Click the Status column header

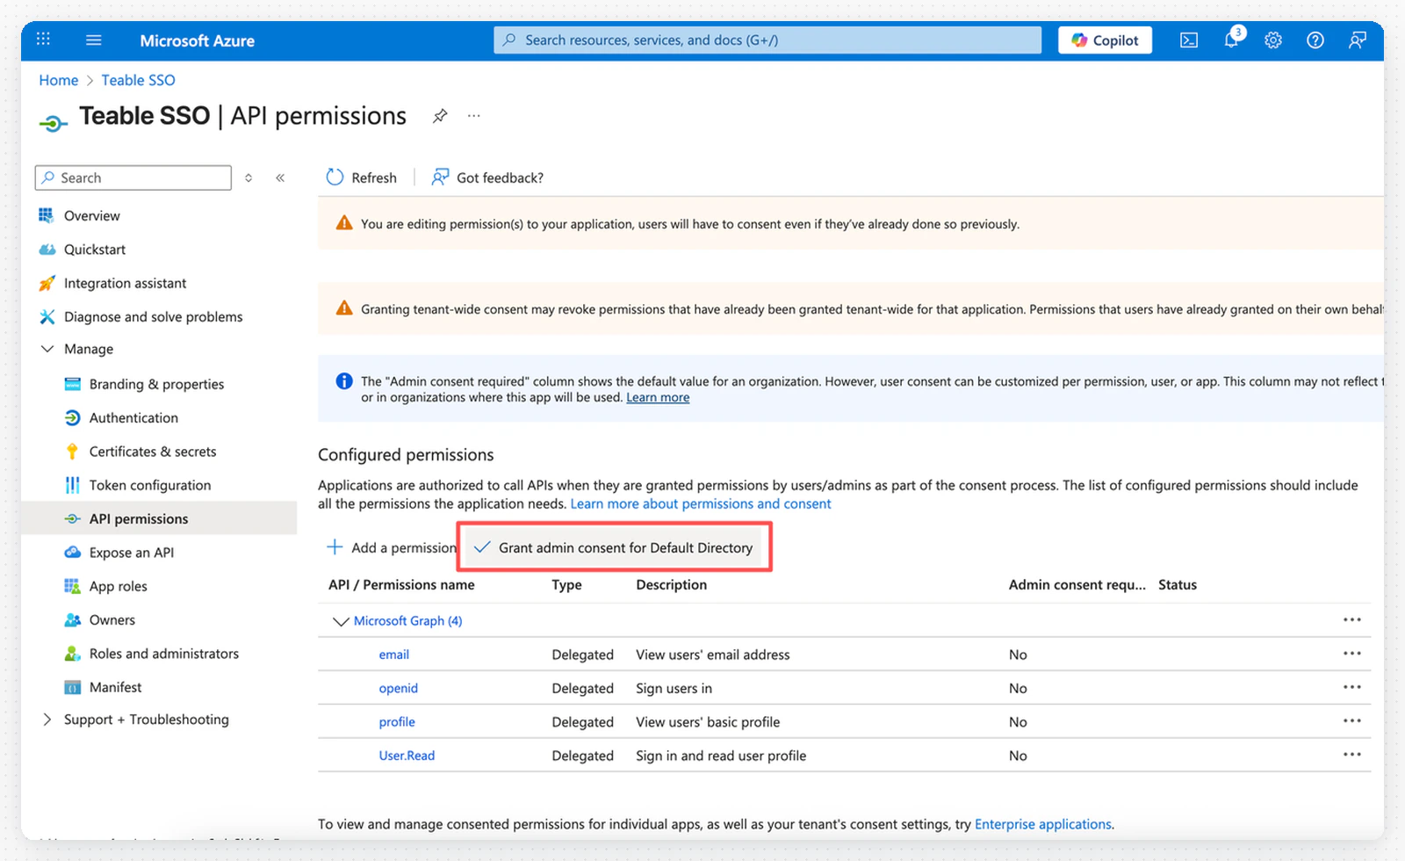tap(1178, 584)
